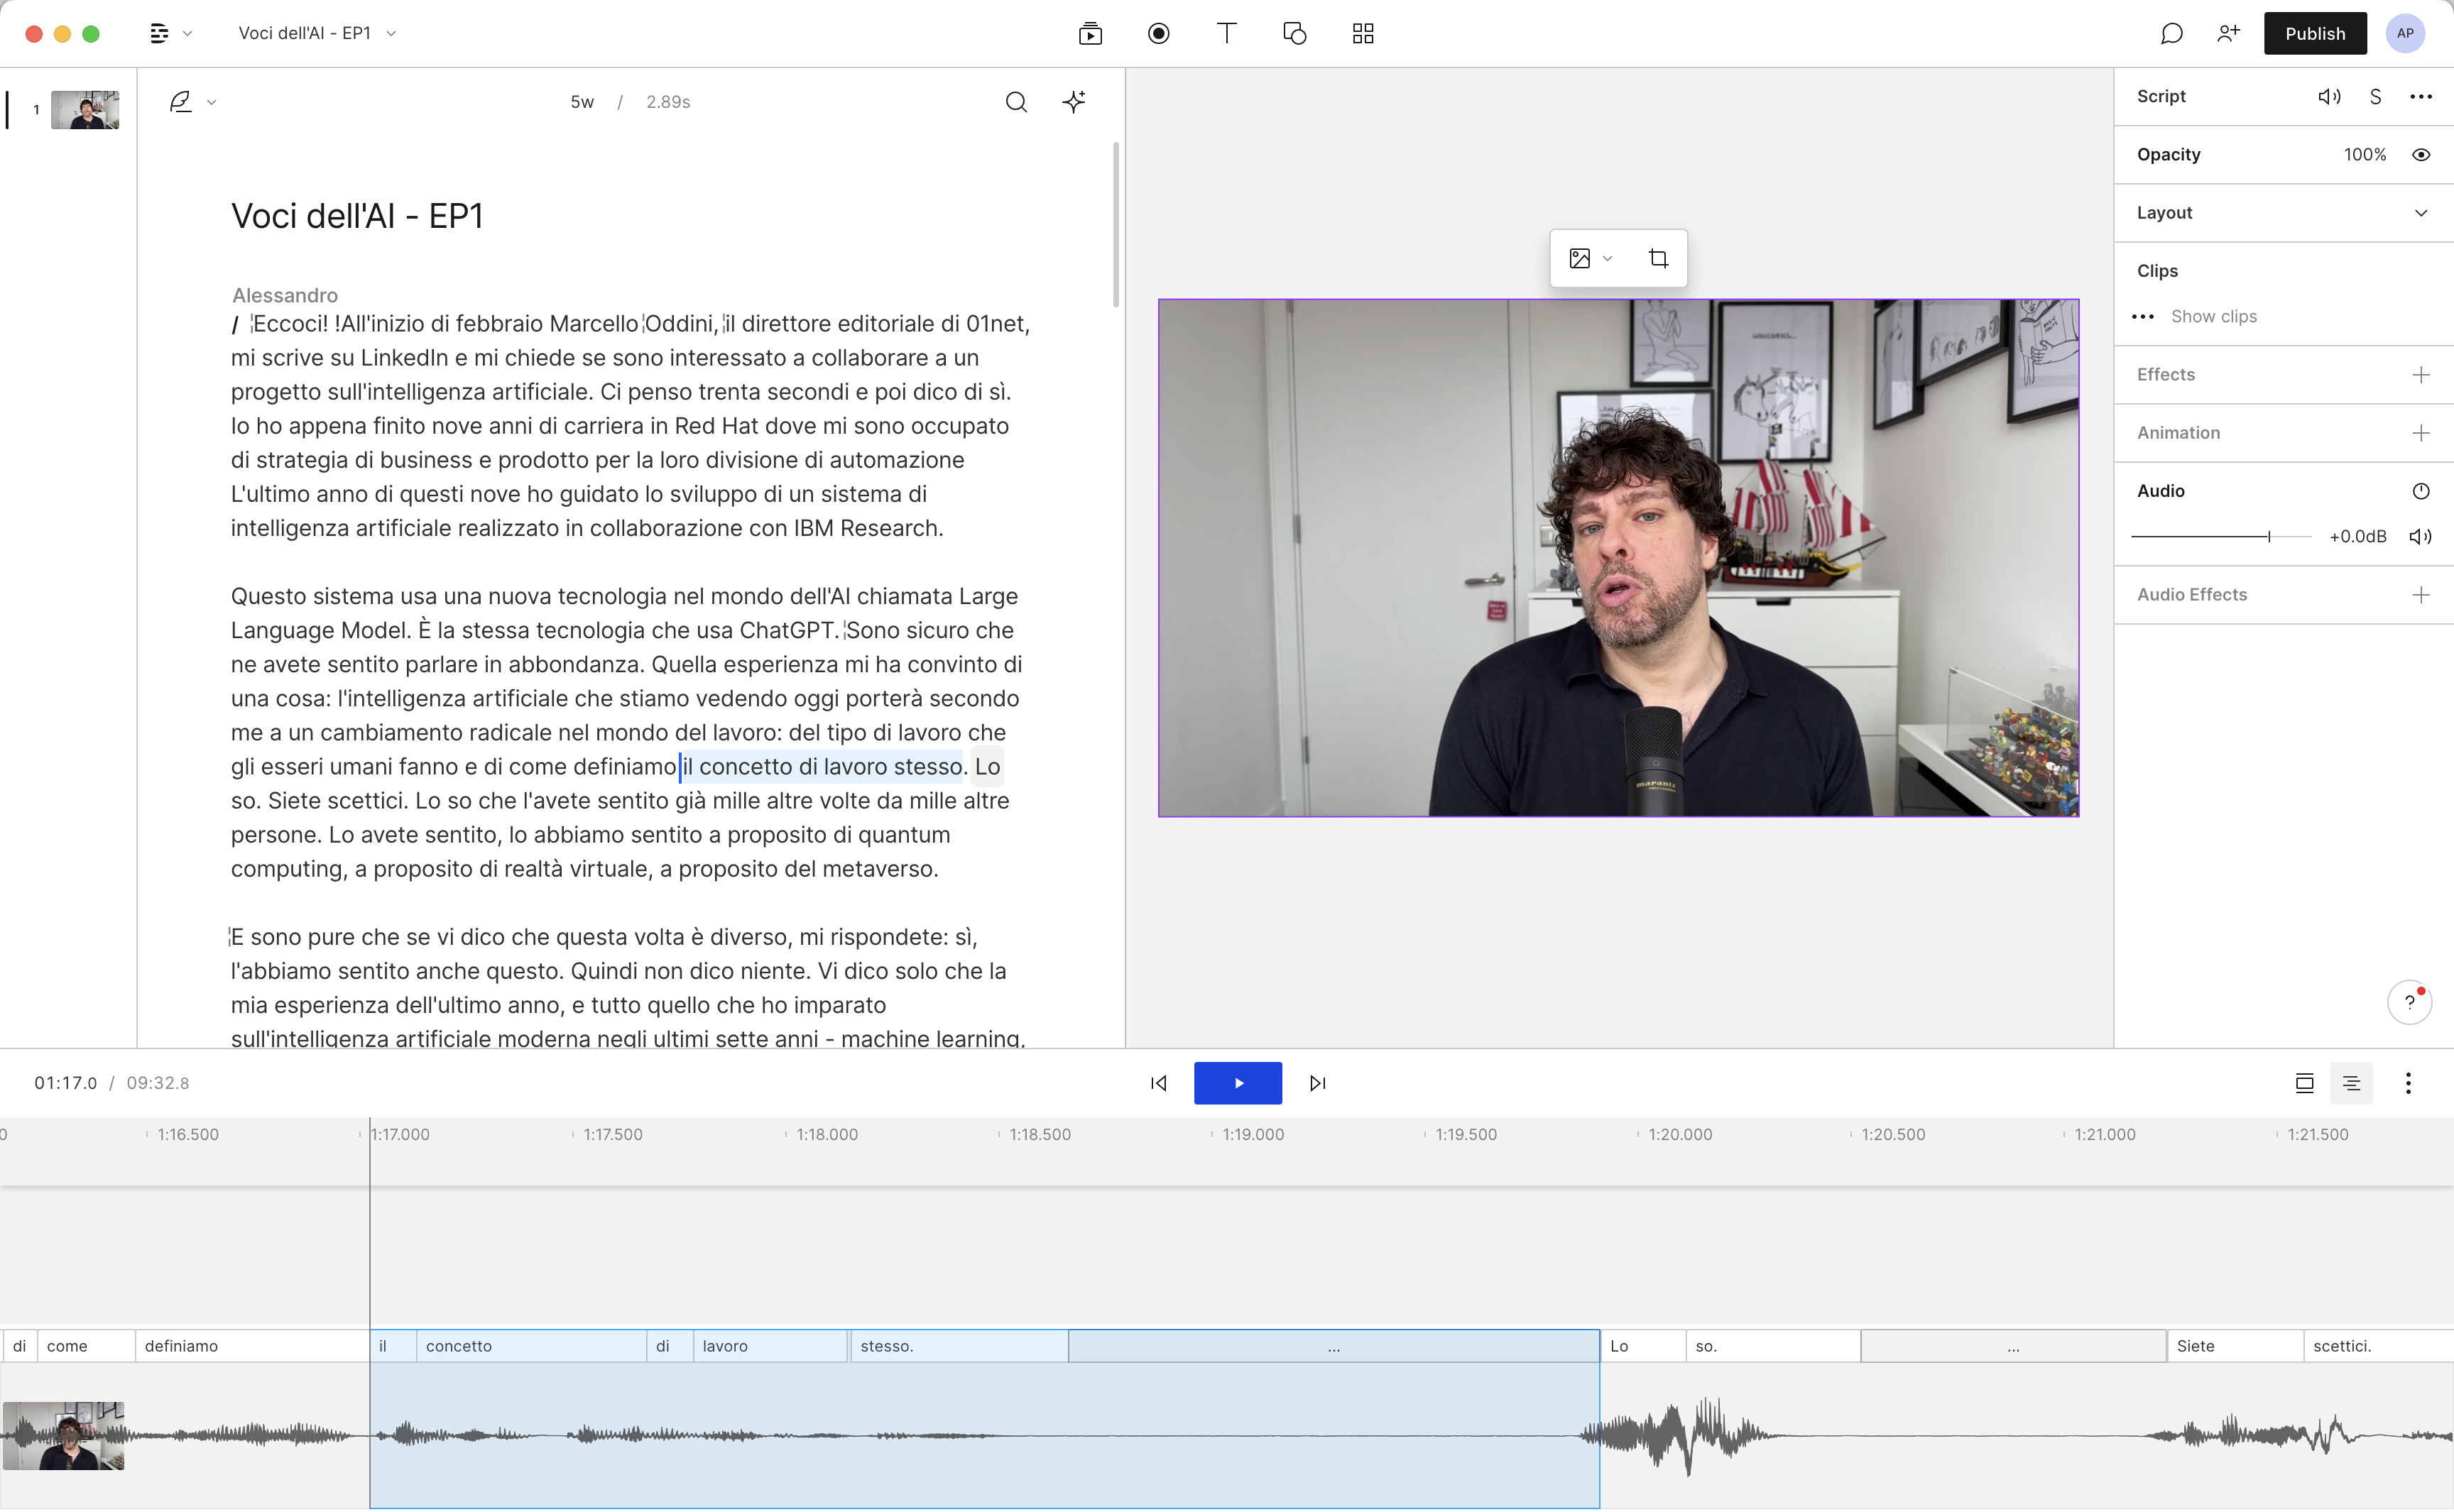
Task: Open the Shapes tool icon
Action: 1294,34
